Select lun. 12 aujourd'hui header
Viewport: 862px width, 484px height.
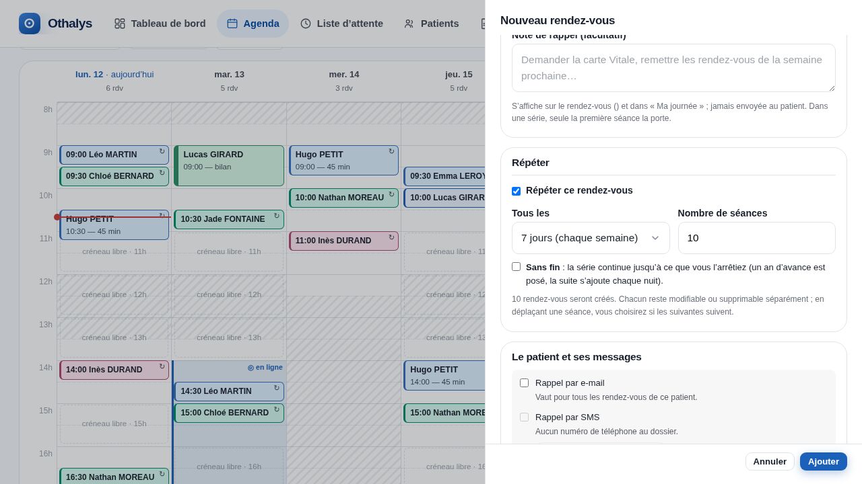click(114, 81)
